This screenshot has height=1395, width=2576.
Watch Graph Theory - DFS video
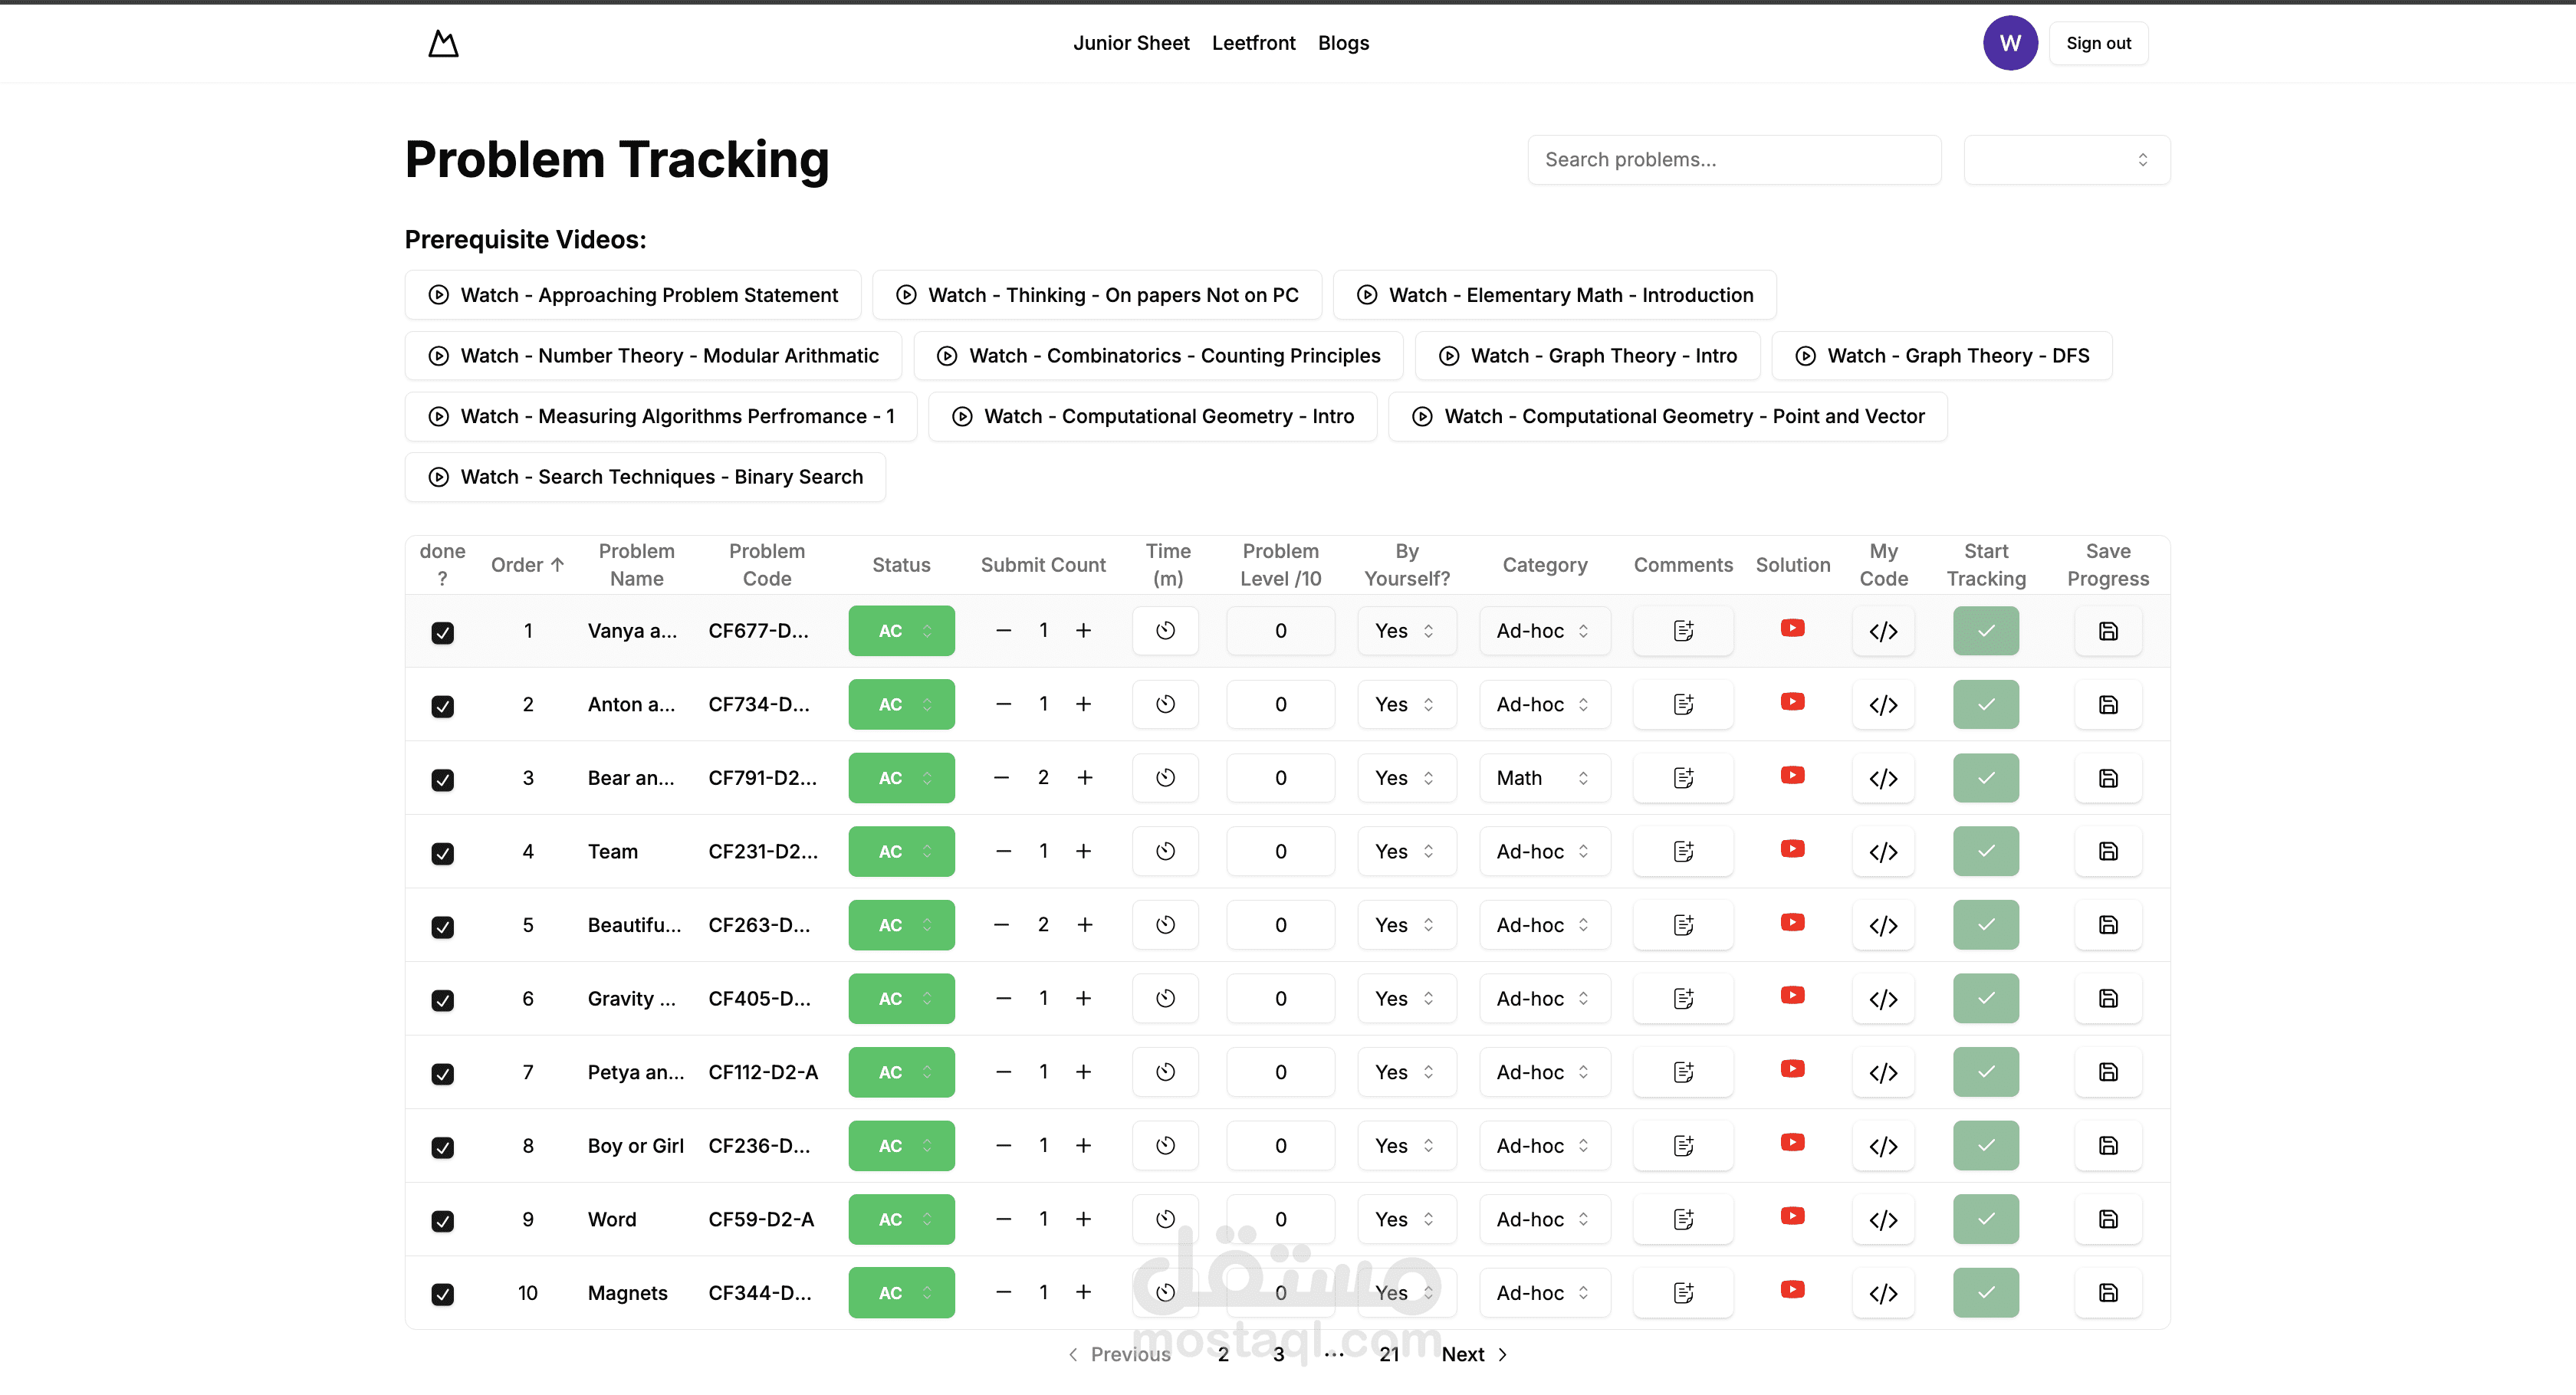click(x=1941, y=356)
